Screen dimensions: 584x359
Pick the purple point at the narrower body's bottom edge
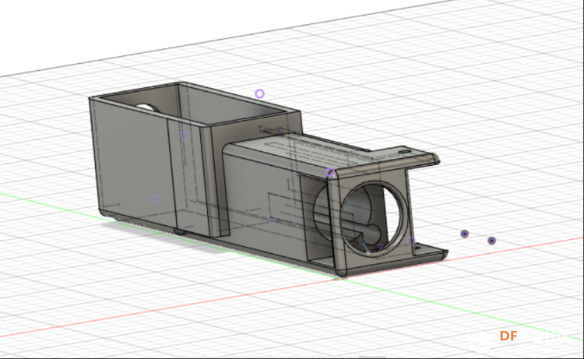[273, 219]
